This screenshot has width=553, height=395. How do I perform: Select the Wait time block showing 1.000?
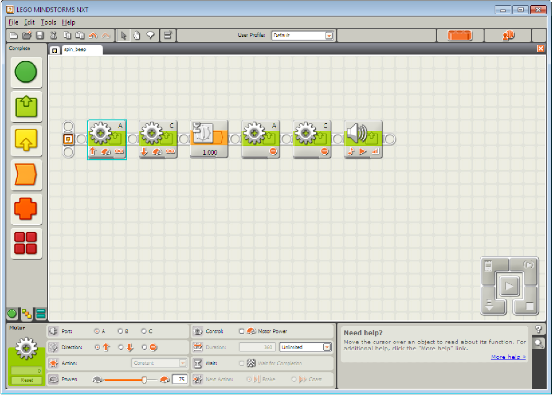(209, 139)
